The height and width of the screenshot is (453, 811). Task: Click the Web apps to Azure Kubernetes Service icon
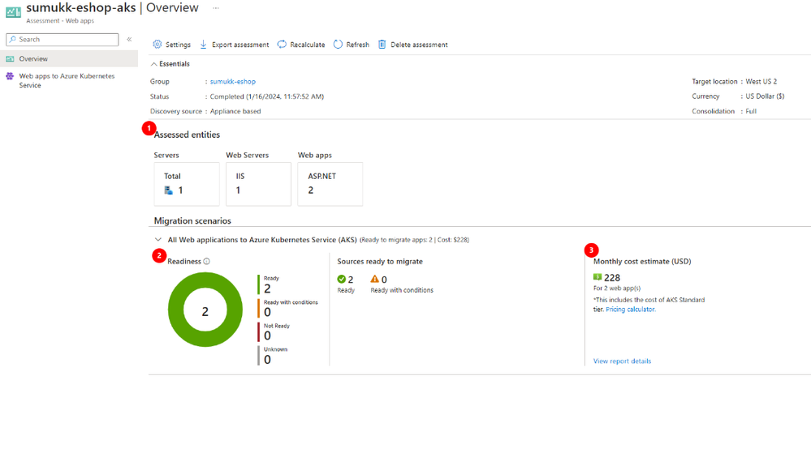tap(10, 76)
